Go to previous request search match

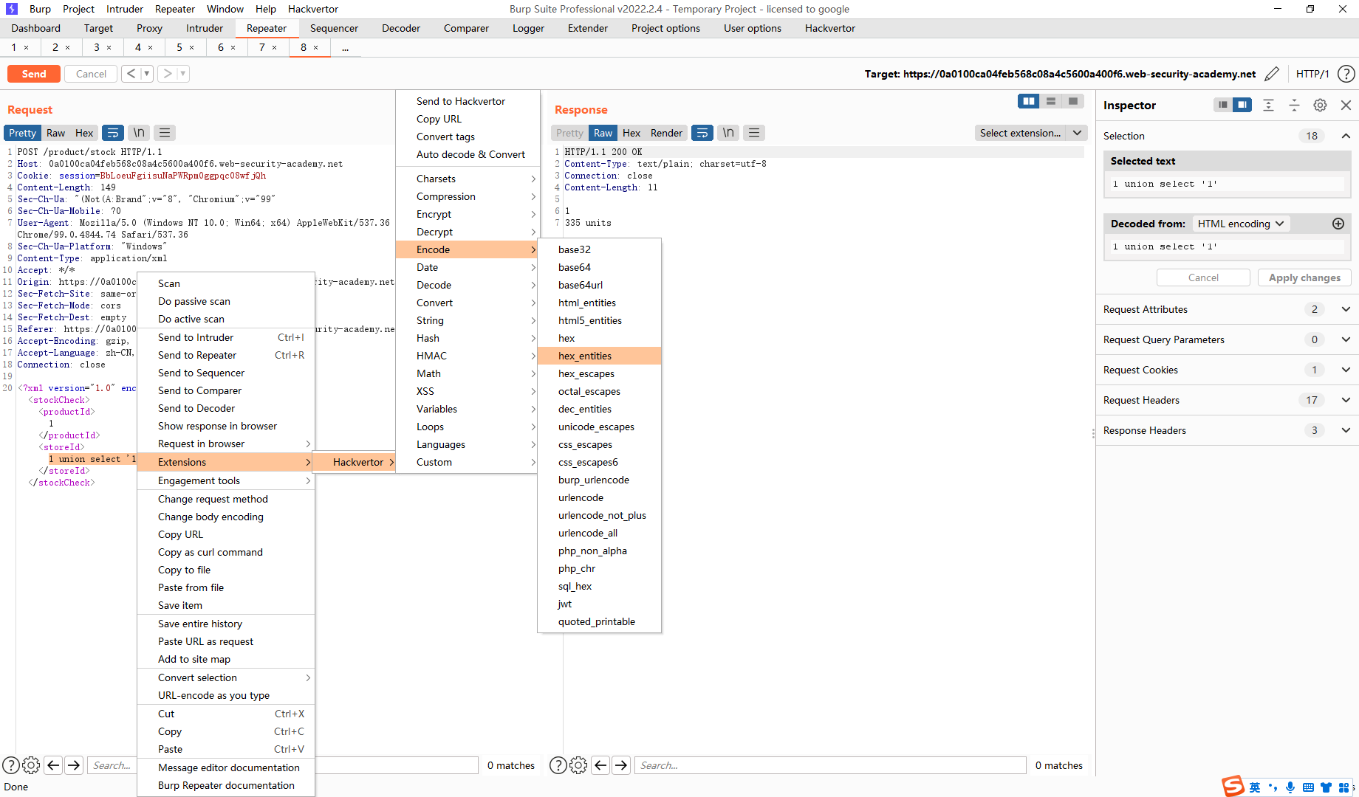click(x=53, y=765)
